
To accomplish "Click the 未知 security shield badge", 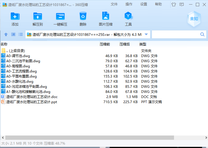I will pyautogui.click(x=194, y=19).
